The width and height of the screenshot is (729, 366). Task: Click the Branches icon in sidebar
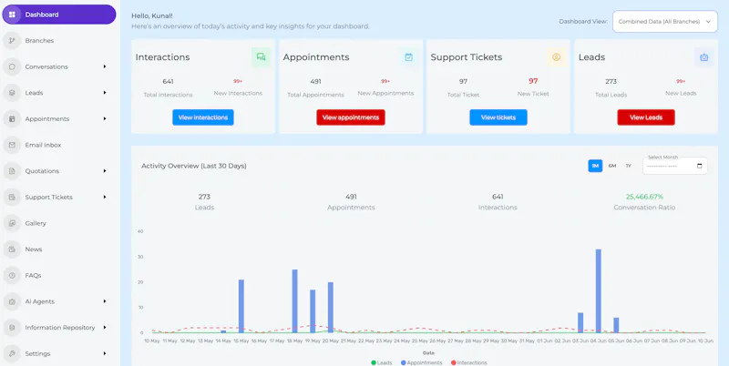12,40
